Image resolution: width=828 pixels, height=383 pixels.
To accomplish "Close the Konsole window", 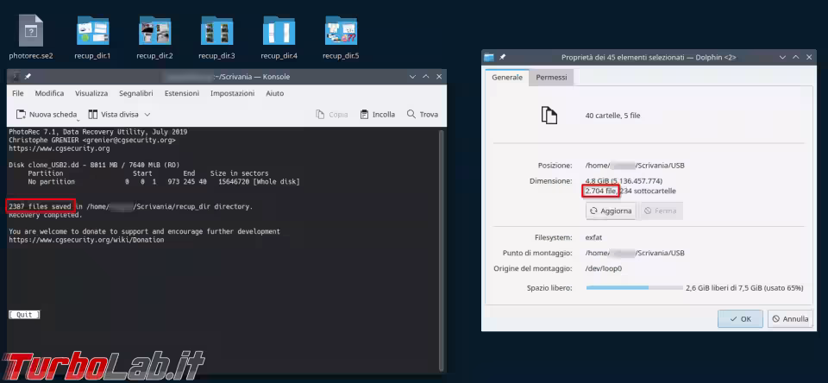I will (x=439, y=77).
